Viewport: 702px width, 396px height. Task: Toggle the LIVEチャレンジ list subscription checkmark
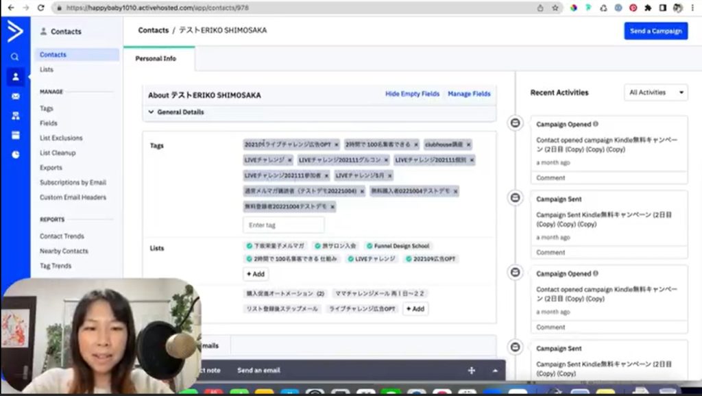(350, 259)
